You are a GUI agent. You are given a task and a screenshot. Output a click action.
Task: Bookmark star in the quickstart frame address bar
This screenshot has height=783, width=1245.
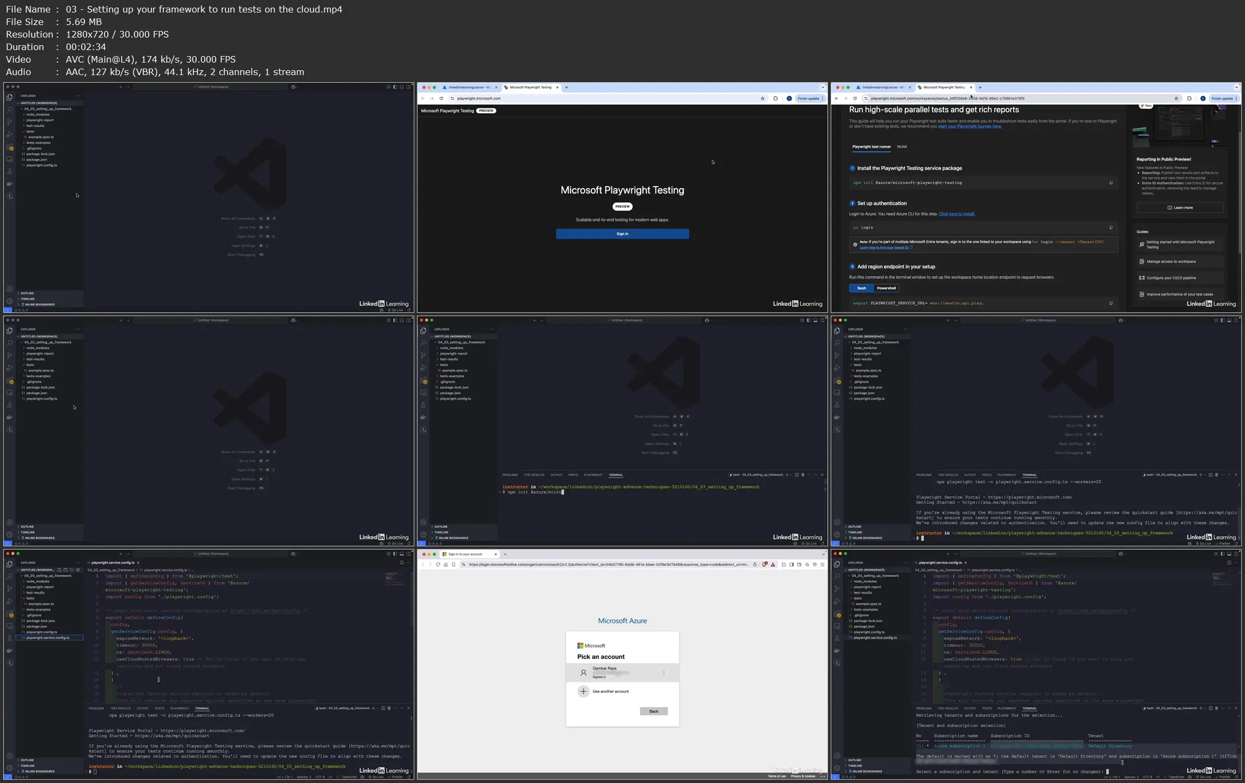(x=1176, y=98)
